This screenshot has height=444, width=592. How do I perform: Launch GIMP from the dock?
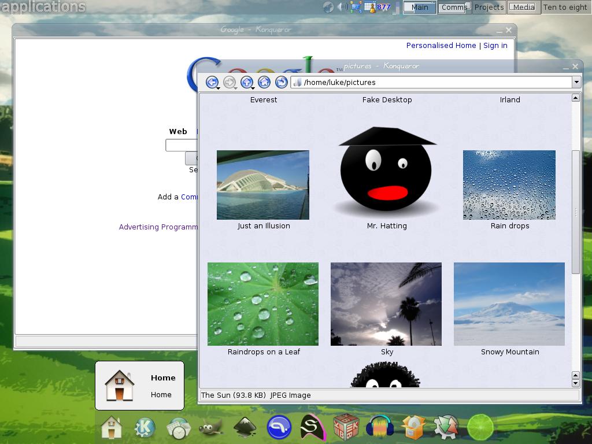pyautogui.click(x=210, y=428)
